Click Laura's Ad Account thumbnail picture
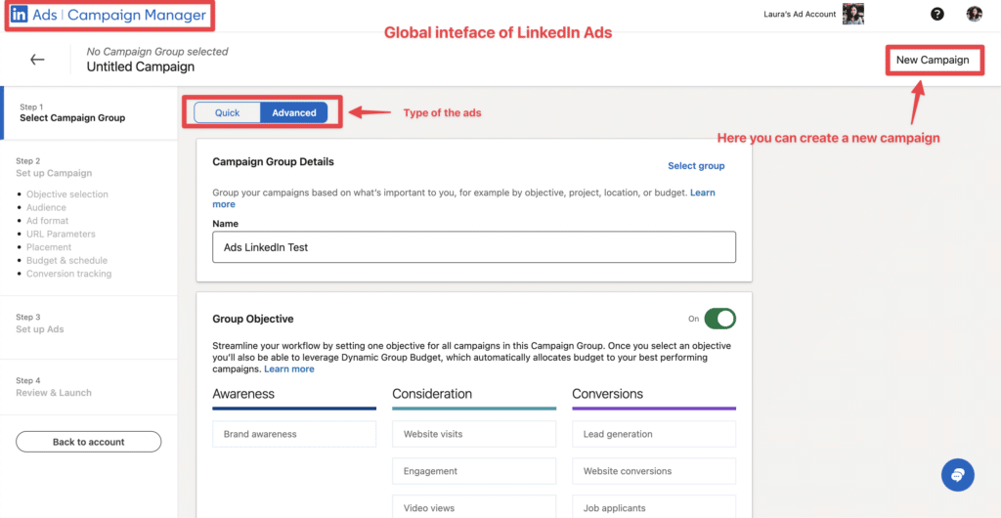Viewport: 1001px width, 518px height. [852, 14]
